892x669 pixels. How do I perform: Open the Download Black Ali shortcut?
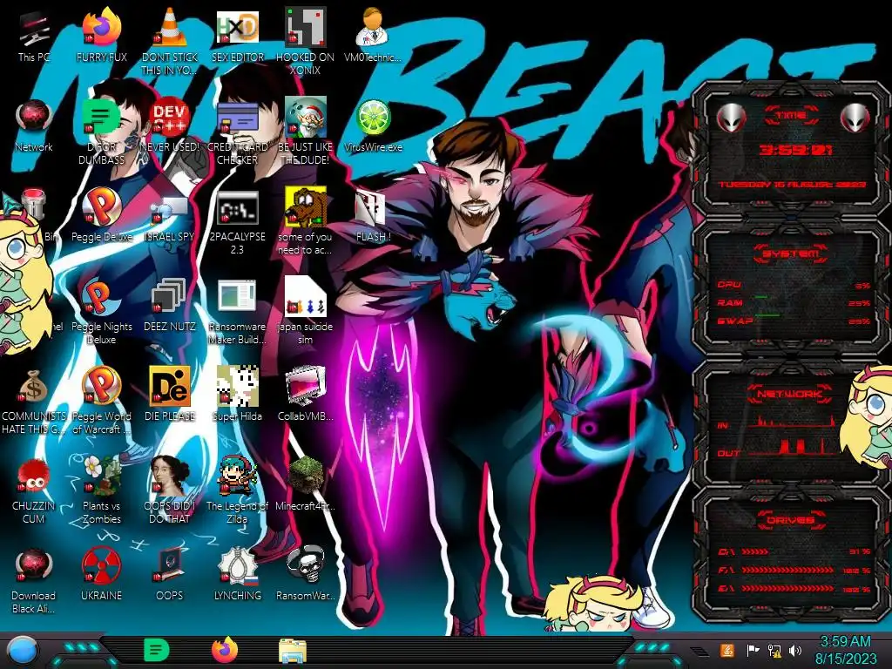tap(34, 580)
